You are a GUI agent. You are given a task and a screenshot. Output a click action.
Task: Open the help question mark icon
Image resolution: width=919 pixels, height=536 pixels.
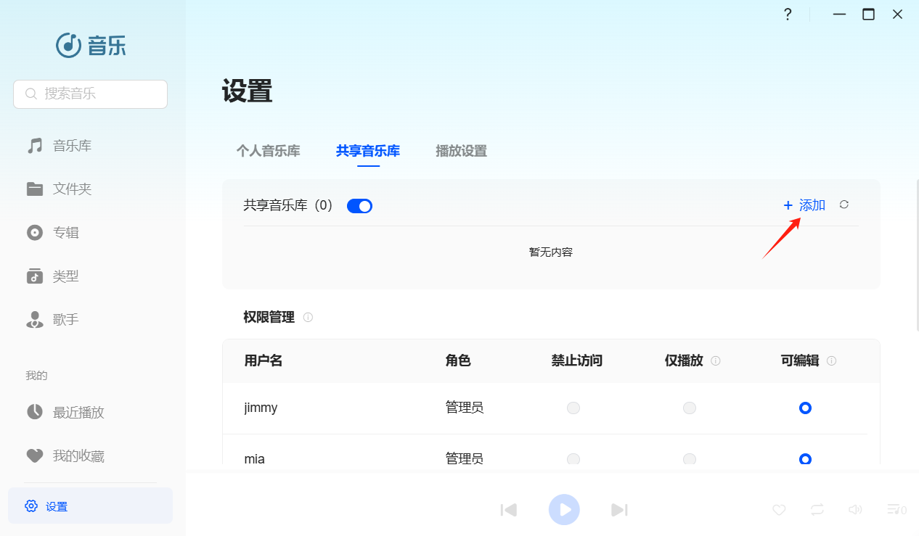[x=788, y=15]
